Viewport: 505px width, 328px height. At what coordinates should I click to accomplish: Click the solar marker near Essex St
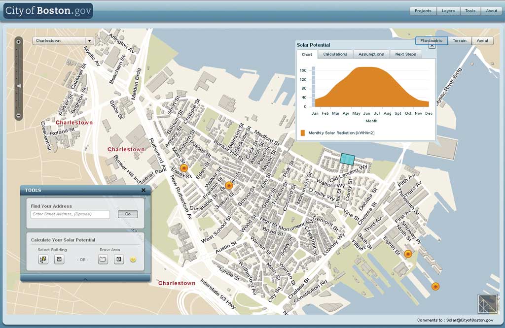184,168
